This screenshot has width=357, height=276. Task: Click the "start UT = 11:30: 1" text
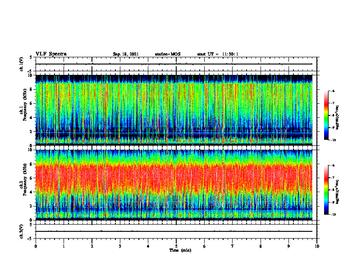click(218, 54)
